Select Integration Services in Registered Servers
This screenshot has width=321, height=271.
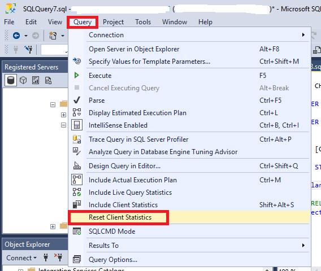click(48, 80)
